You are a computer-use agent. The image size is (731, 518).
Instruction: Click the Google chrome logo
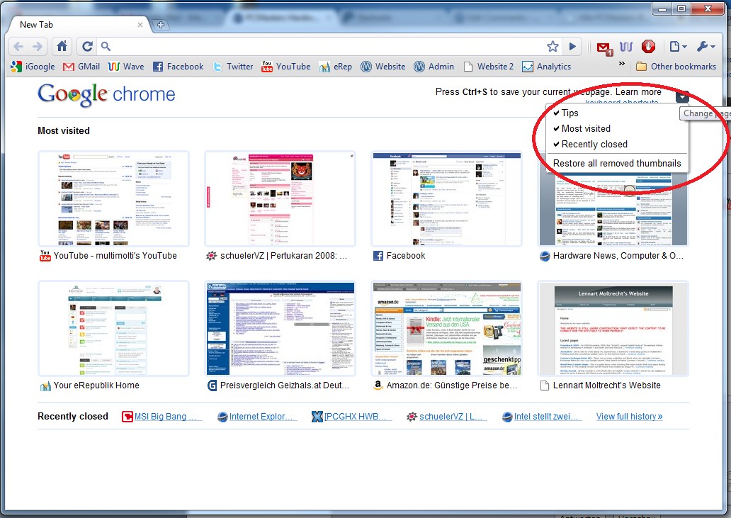click(x=106, y=95)
